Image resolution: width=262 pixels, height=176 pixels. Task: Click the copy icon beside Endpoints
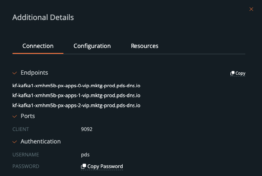(x=232, y=73)
